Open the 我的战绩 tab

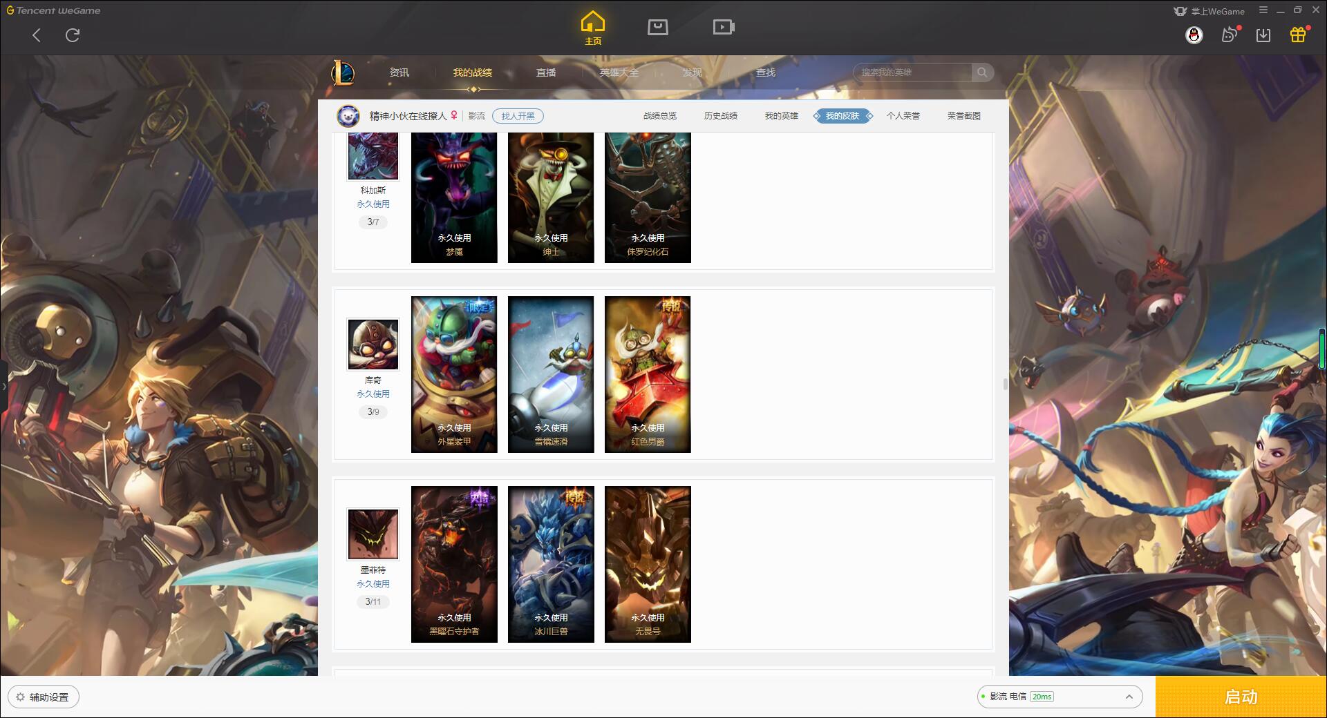tap(473, 72)
